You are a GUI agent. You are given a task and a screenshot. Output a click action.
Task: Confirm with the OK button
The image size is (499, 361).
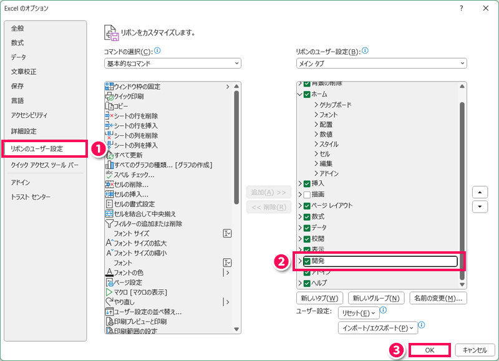coord(429,350)
